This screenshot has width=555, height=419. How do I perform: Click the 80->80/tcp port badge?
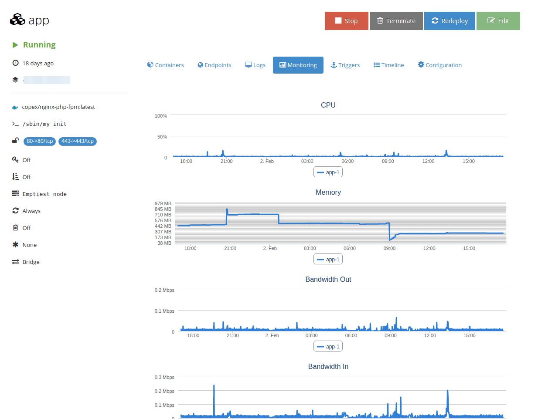point(40,141)
